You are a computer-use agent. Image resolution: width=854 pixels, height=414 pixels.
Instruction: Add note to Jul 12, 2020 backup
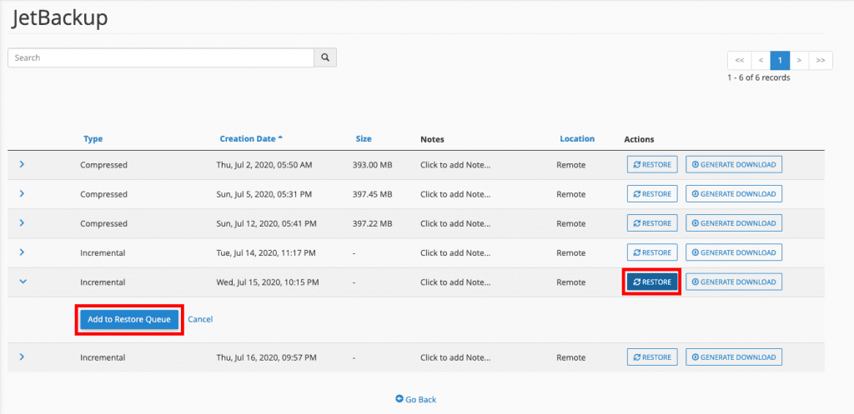(455, 223)
